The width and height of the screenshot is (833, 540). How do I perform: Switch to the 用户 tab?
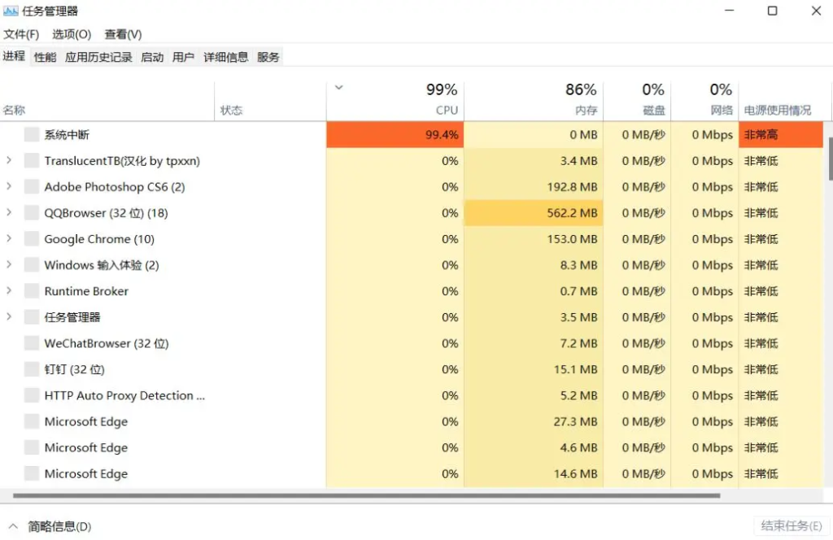click(183, 57)
